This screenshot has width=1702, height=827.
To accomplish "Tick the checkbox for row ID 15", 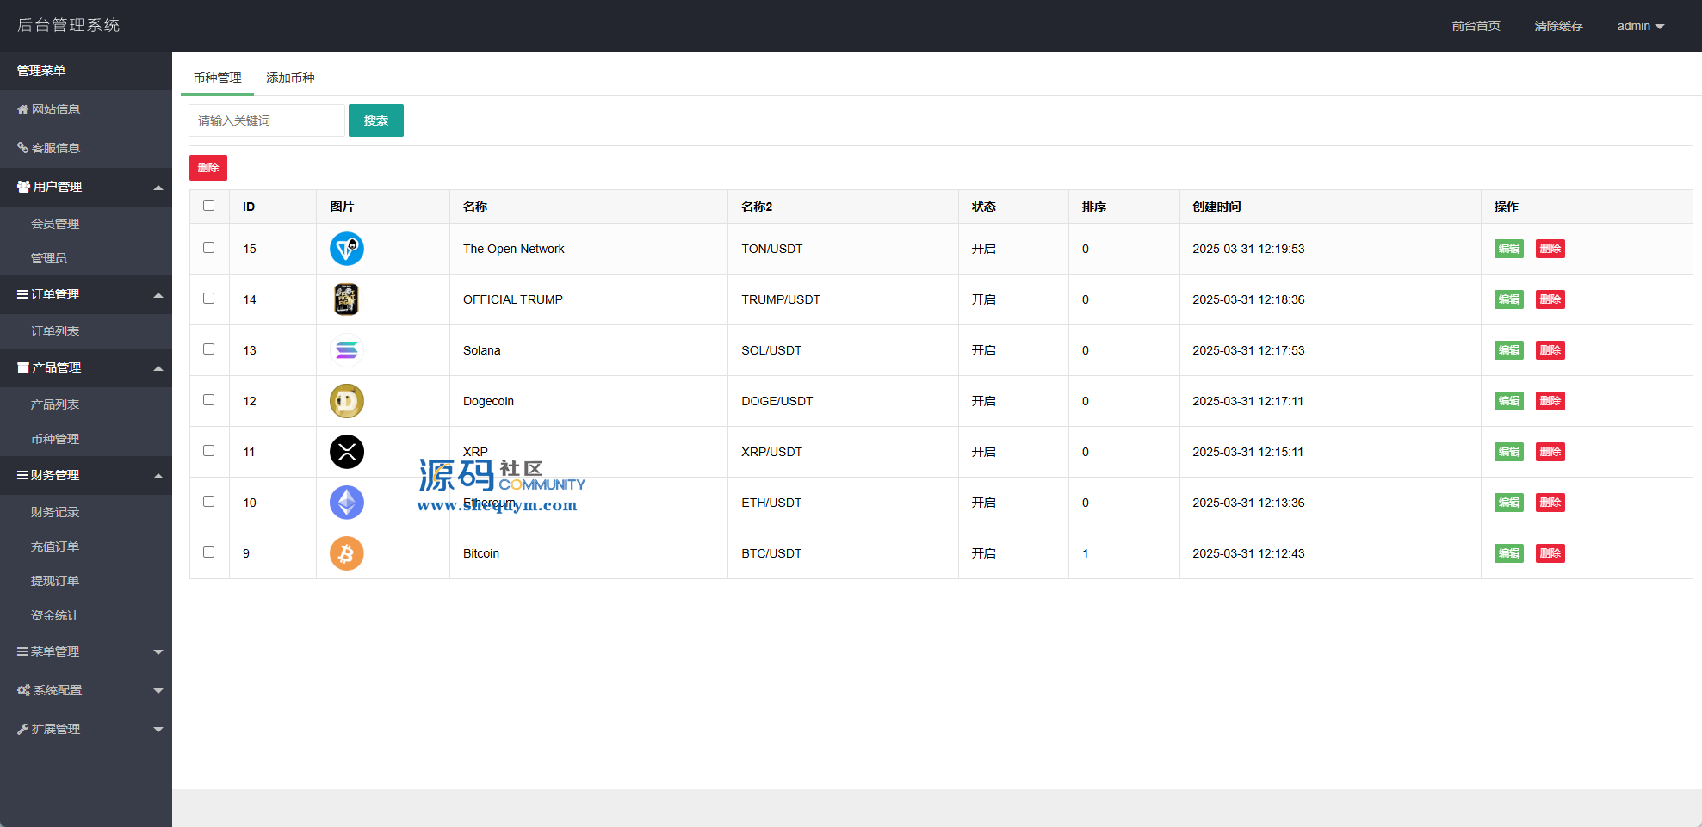I will tap(208, 248).
